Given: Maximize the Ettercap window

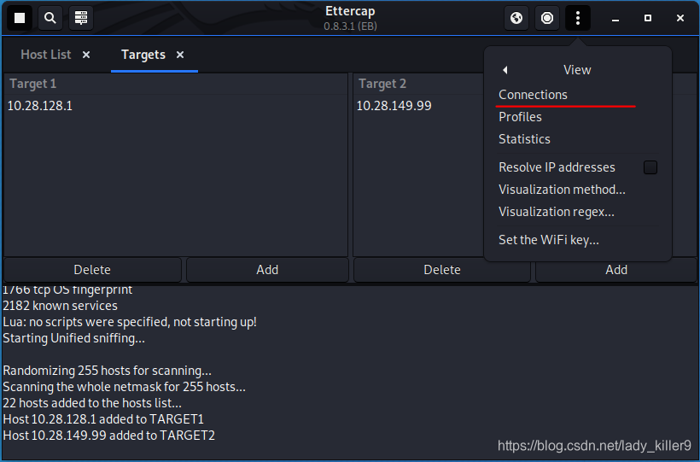Looking at the screenshot, I should (x=648, y=18).
